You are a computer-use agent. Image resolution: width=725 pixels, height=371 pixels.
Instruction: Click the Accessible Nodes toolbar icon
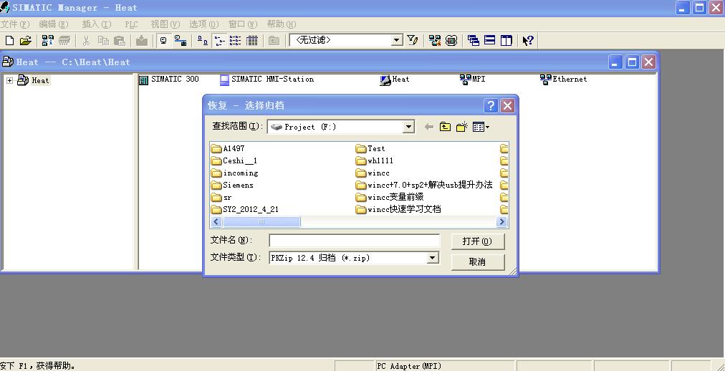tap(47, 41)
